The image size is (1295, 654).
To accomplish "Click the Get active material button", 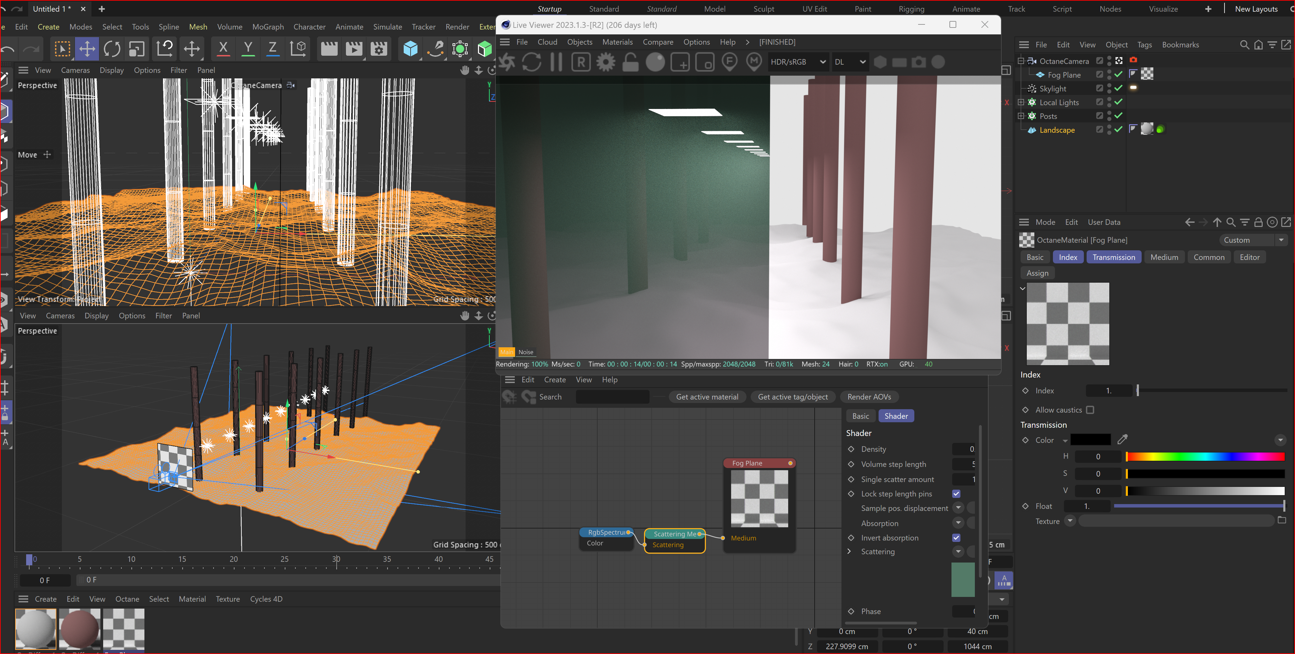I will point(707,396).
